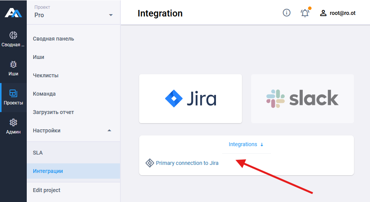Open the Primary connection to Jira link
The height and width of the screenshot is (202, 370).
(x=187, y=163)
